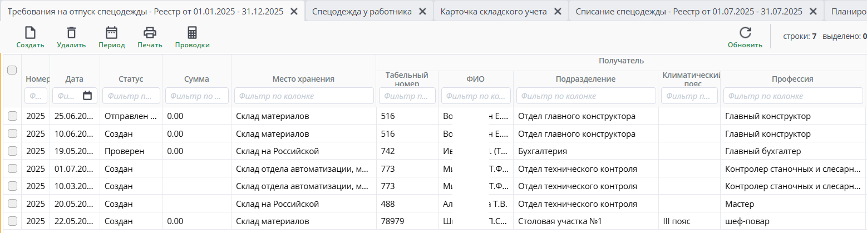This screenshot has height=233, width=867.
Task: Toggle the select-all header checkbox
Action: tap(12, 70)
